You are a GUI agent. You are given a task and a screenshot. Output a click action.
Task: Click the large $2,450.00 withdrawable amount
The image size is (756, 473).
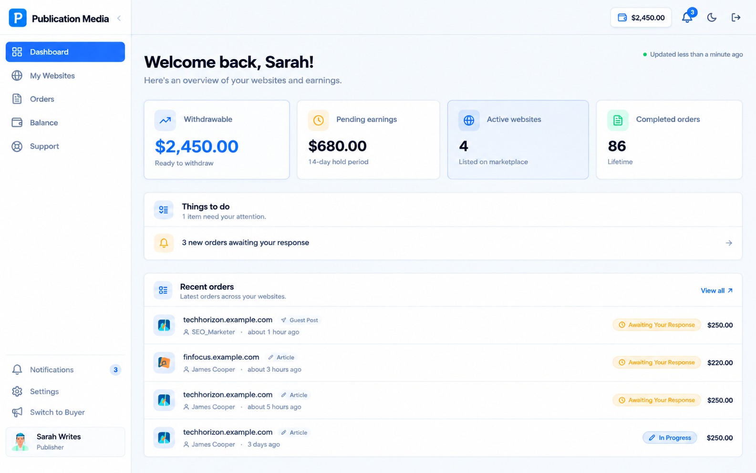point(197,146)
